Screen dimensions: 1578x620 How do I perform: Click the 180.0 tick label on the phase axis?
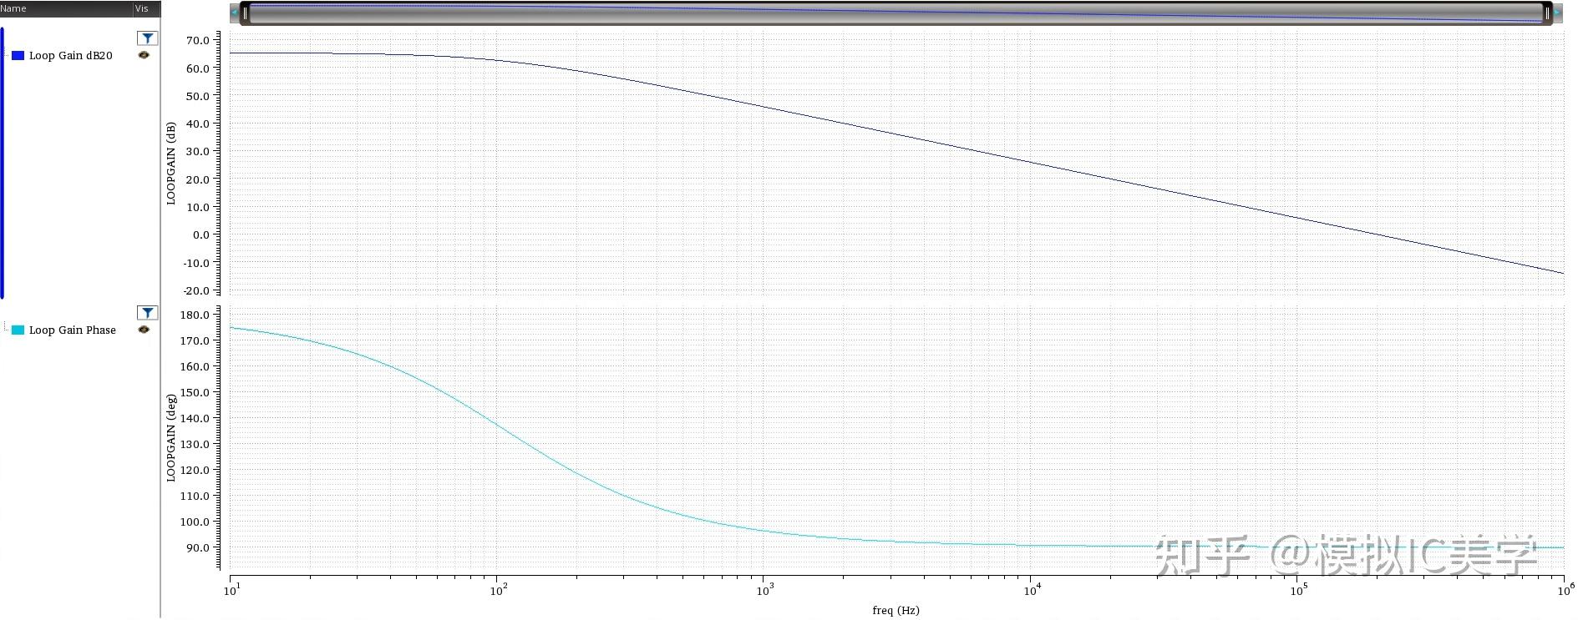[195, 315]
